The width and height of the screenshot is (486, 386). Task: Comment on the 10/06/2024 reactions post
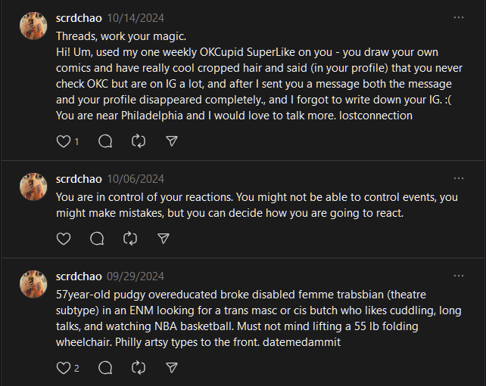tap(97, 238)
